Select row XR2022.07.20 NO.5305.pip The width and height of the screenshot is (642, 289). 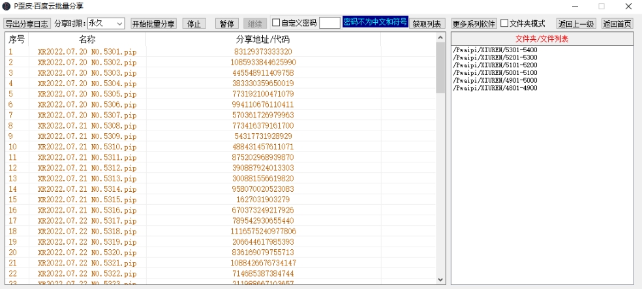coord(221,94)
